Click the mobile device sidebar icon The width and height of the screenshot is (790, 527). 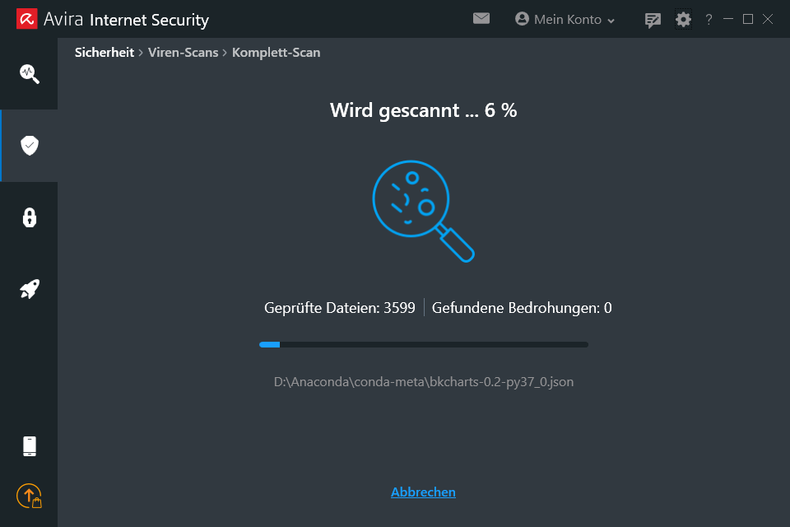point(30,446)
